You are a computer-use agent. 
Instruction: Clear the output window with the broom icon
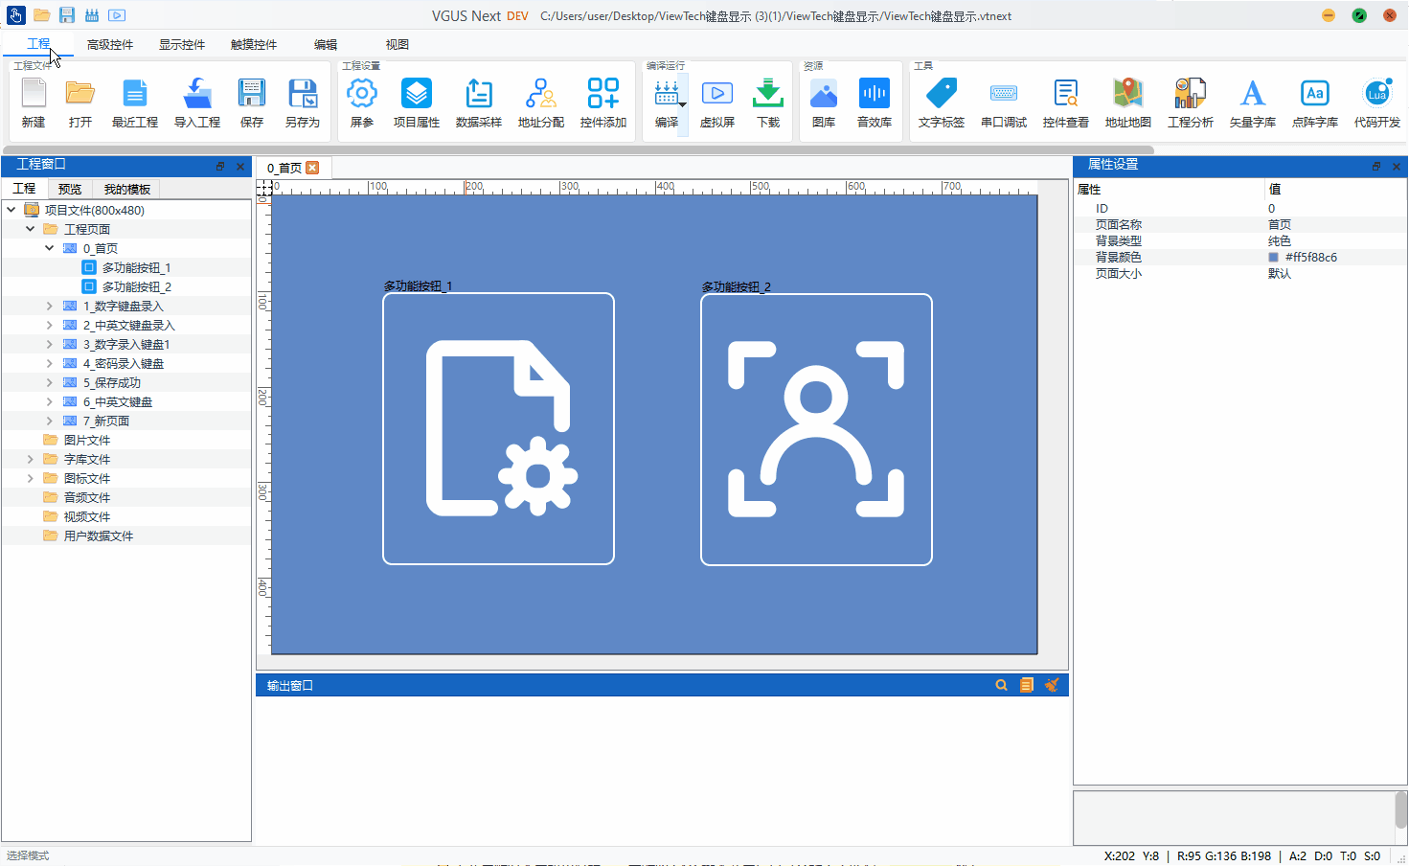coord(1052,685)
